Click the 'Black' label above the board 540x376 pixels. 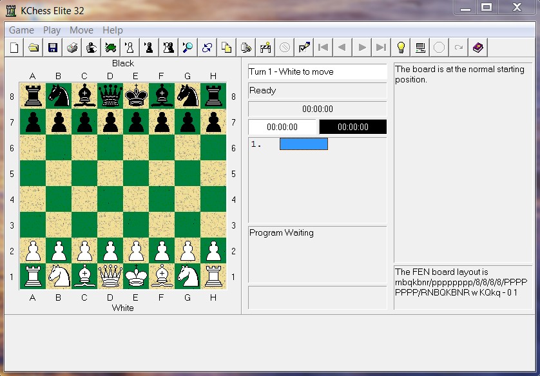[x=123, y=63]
